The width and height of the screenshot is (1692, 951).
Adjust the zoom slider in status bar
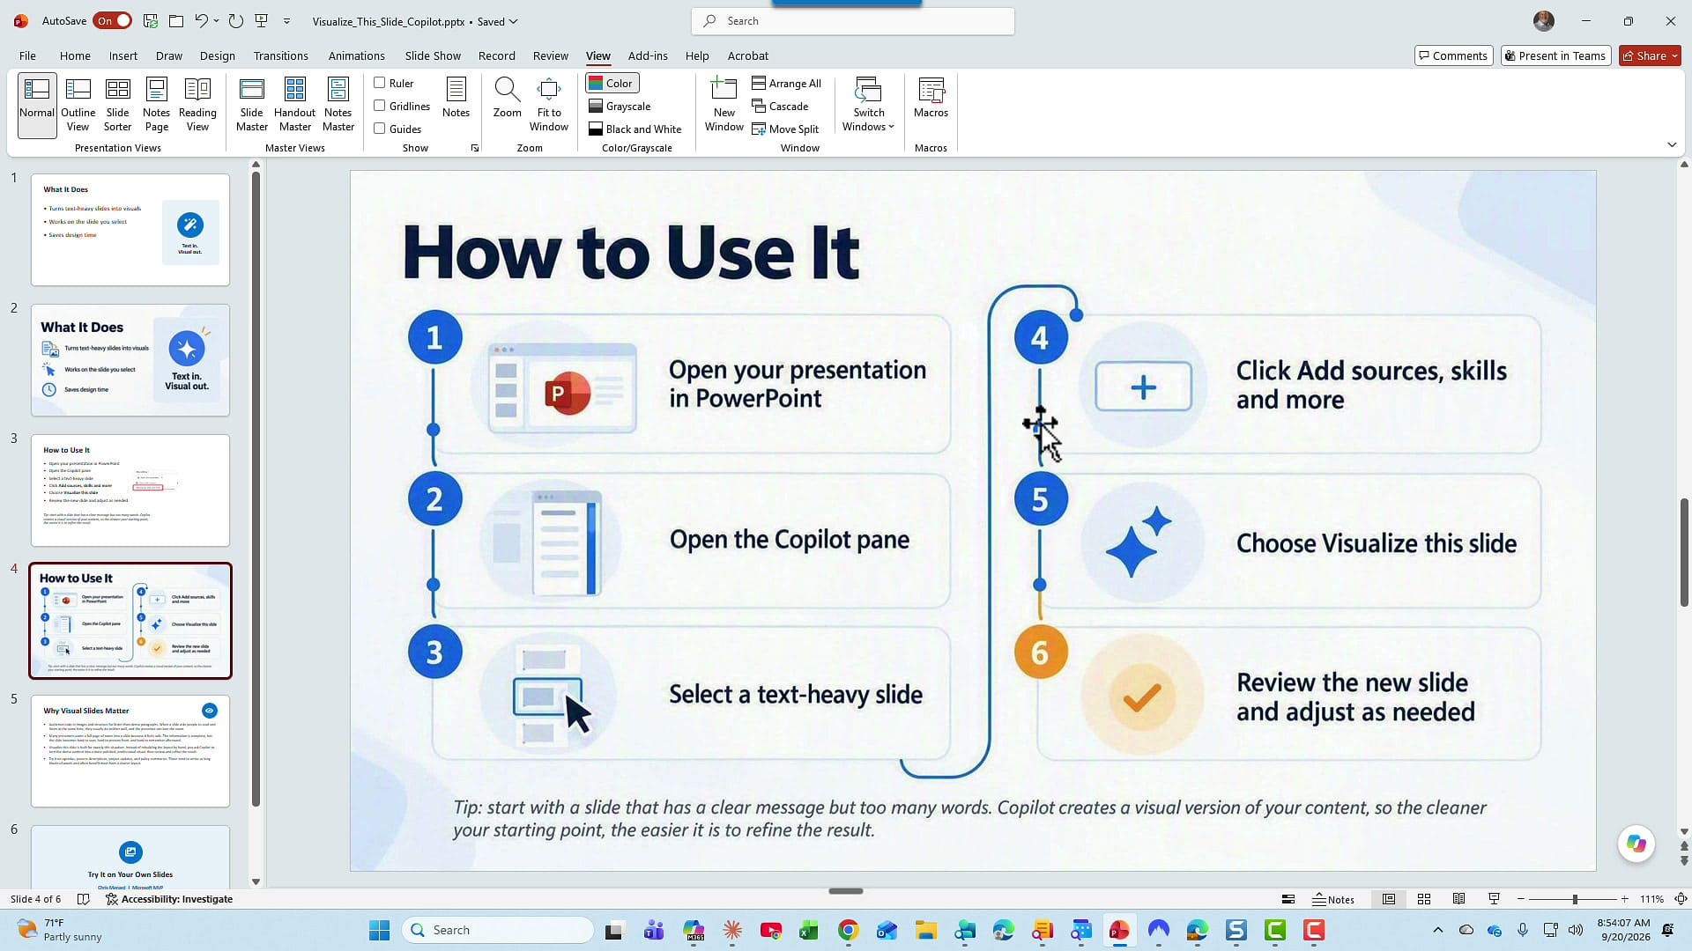1574,899
